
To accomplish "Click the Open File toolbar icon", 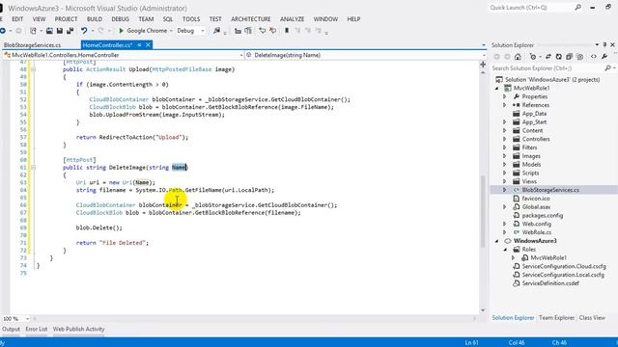I will point(49,31).
